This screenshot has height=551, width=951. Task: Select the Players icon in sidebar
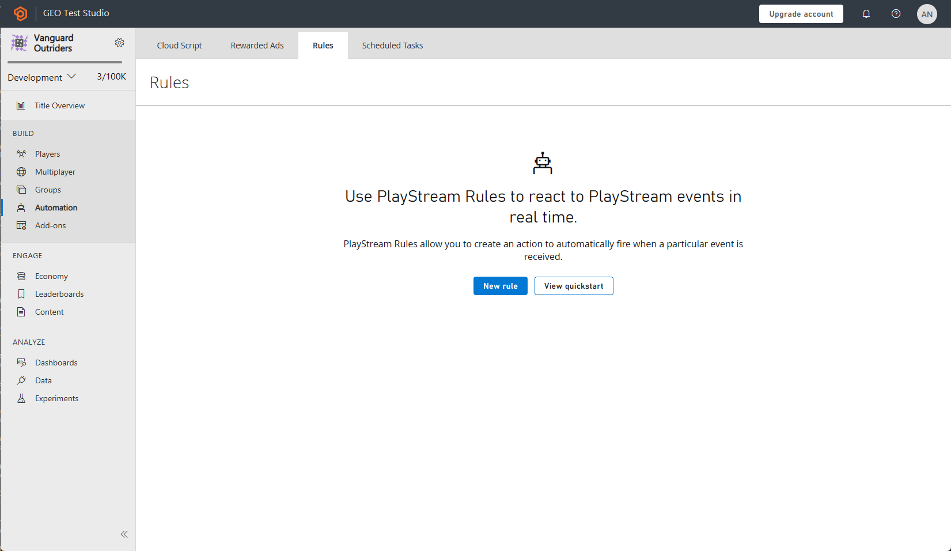tap(21, 153)
